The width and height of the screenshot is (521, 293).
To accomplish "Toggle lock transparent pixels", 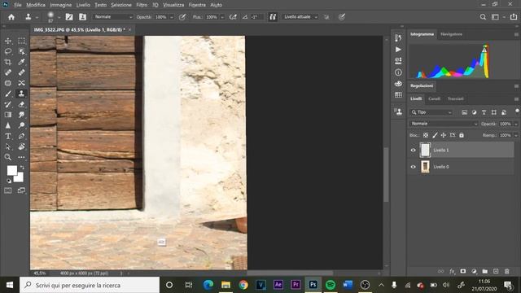I will [426, 135].
